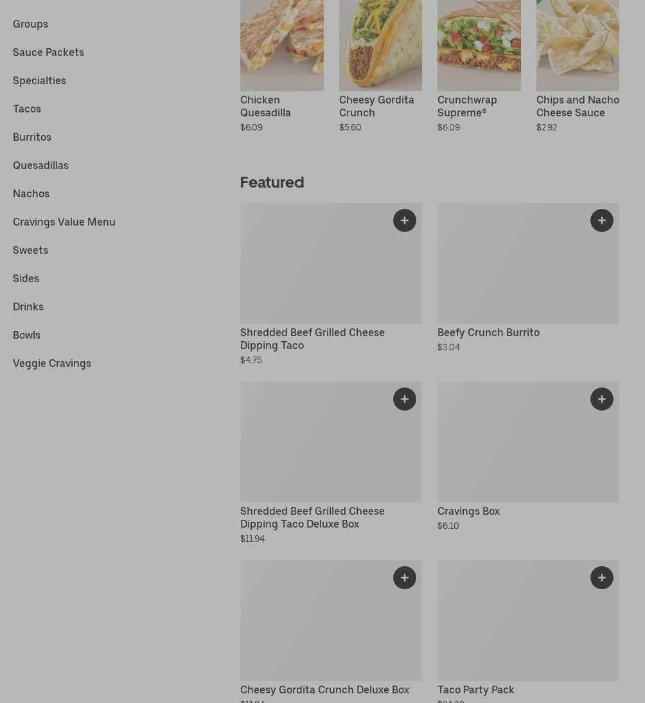Viewport: 645px width, 703px height.
Task: Click Beefy Crunch Burrito title
Action: pyautogui.click(x=488, y=332)
